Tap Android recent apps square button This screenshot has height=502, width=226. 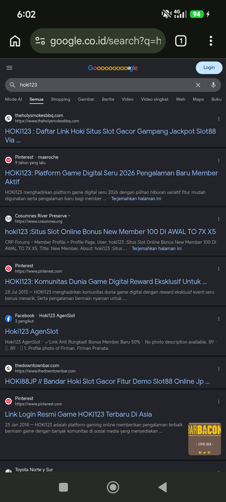point(63,487)
